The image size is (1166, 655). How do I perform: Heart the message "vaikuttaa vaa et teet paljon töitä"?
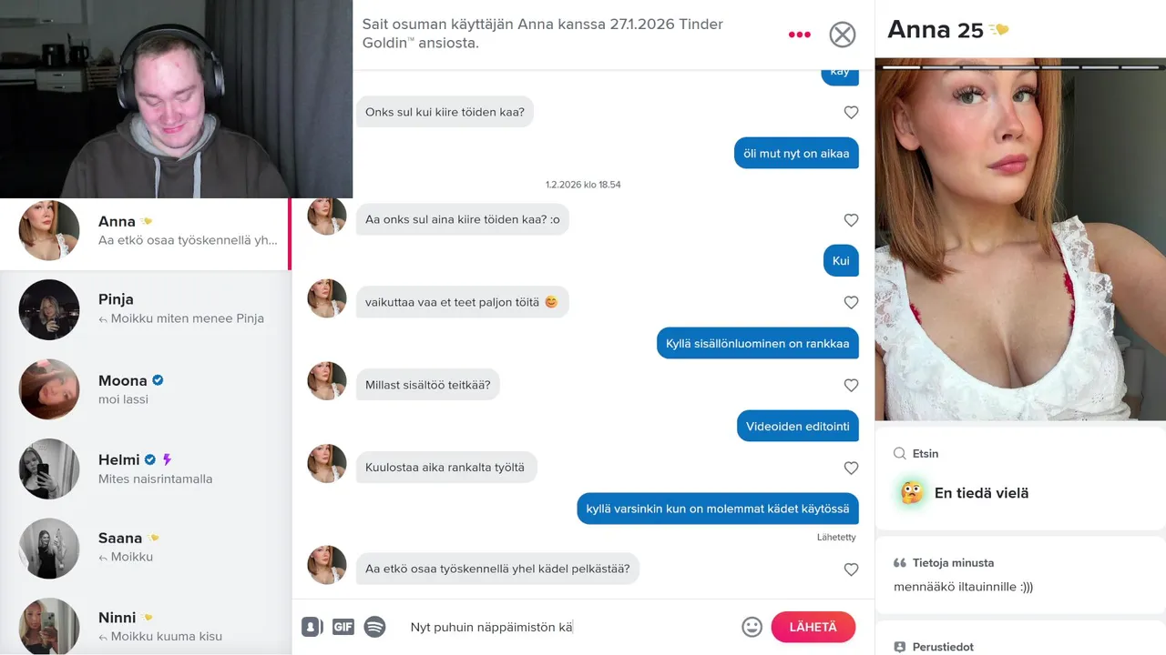(x=851, y=302)
